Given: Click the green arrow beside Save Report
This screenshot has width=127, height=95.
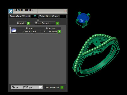Looking at the screenshot, I should [57, 23].
